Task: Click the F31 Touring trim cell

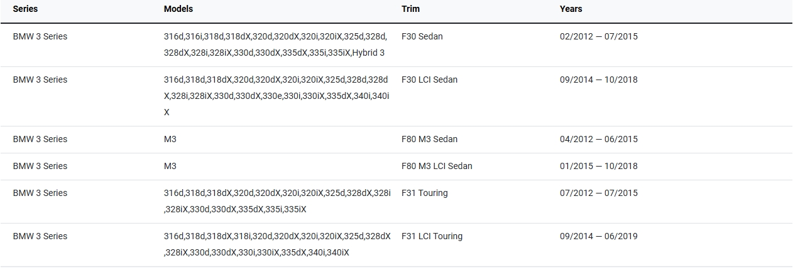Action: pos(425,193)
